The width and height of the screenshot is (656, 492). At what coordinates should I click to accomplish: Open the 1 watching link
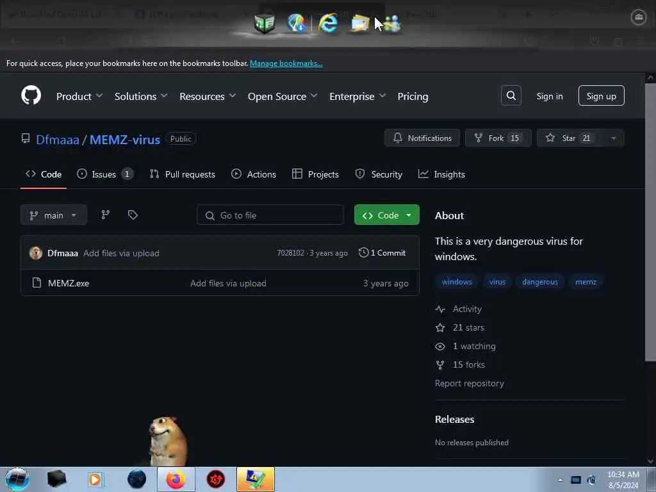tap(465, 346)
